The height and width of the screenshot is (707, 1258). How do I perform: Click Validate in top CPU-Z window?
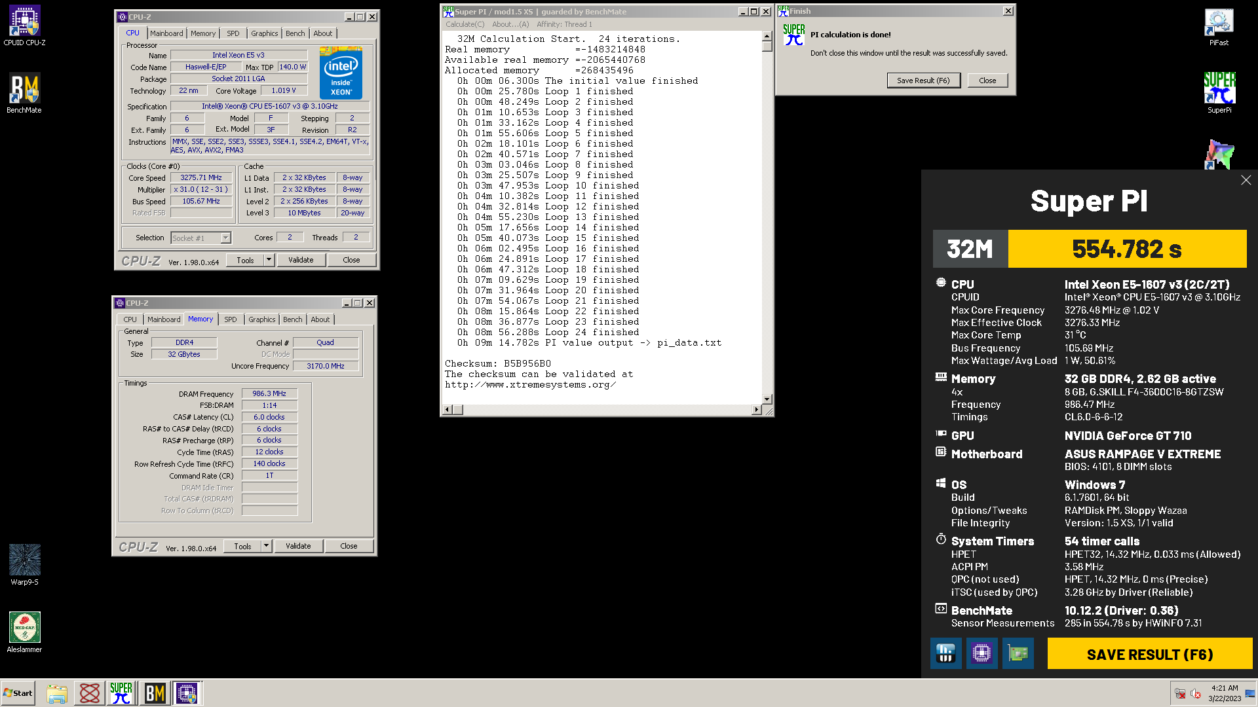(301, 260)
